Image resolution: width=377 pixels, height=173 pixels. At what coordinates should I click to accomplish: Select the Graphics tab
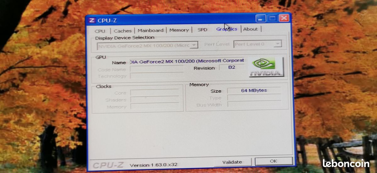point(227,29)
